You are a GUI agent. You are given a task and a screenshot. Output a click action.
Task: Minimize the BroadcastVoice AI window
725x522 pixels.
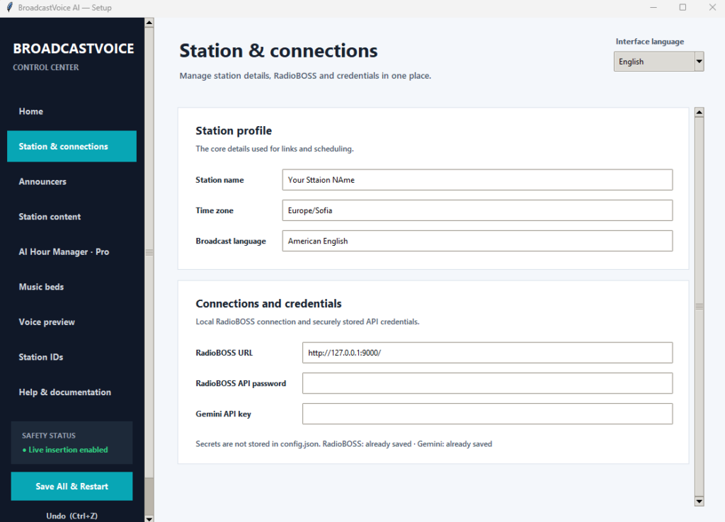coord(653,7)
